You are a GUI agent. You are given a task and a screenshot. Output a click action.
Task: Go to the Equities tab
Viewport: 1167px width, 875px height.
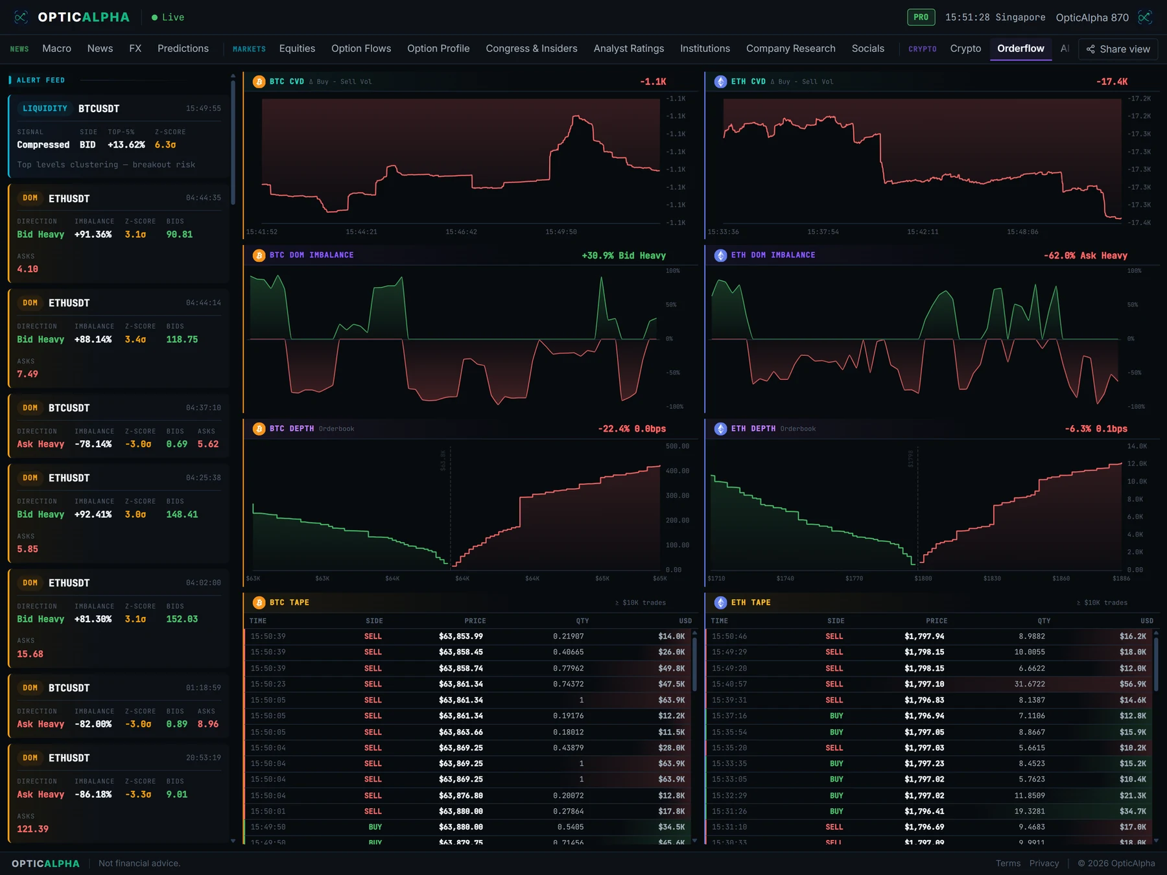tap(297, 49)
